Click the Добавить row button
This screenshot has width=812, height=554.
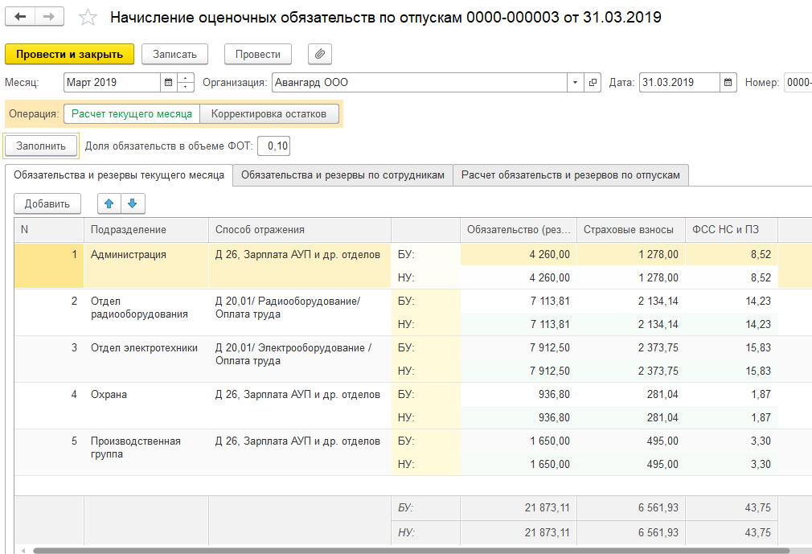pyautogui.click(x=47, y=203)
